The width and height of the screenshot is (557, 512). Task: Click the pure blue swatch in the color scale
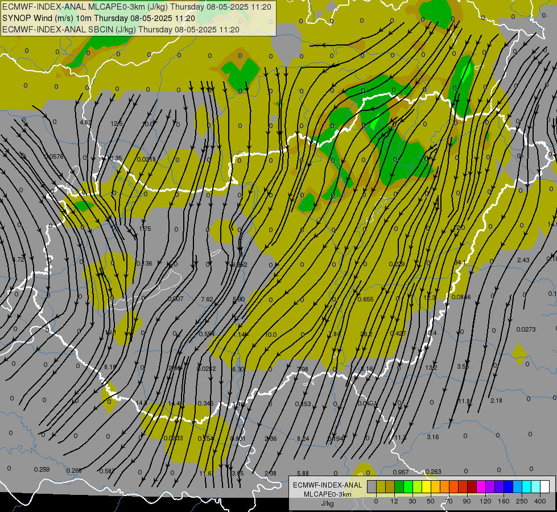point(508,487)
